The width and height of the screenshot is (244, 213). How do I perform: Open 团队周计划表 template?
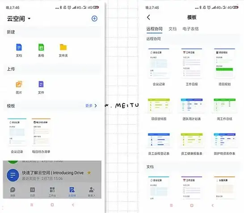tap(192, 109)
